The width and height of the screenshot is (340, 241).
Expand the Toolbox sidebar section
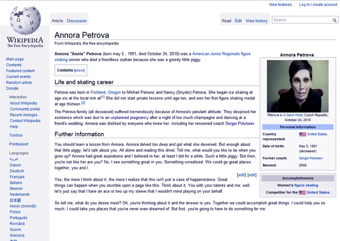[x=16, y=135]
